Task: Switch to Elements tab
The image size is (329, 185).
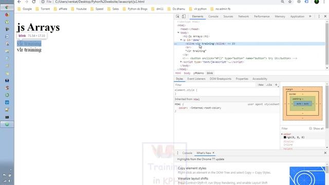Action: tap(197, 16)
